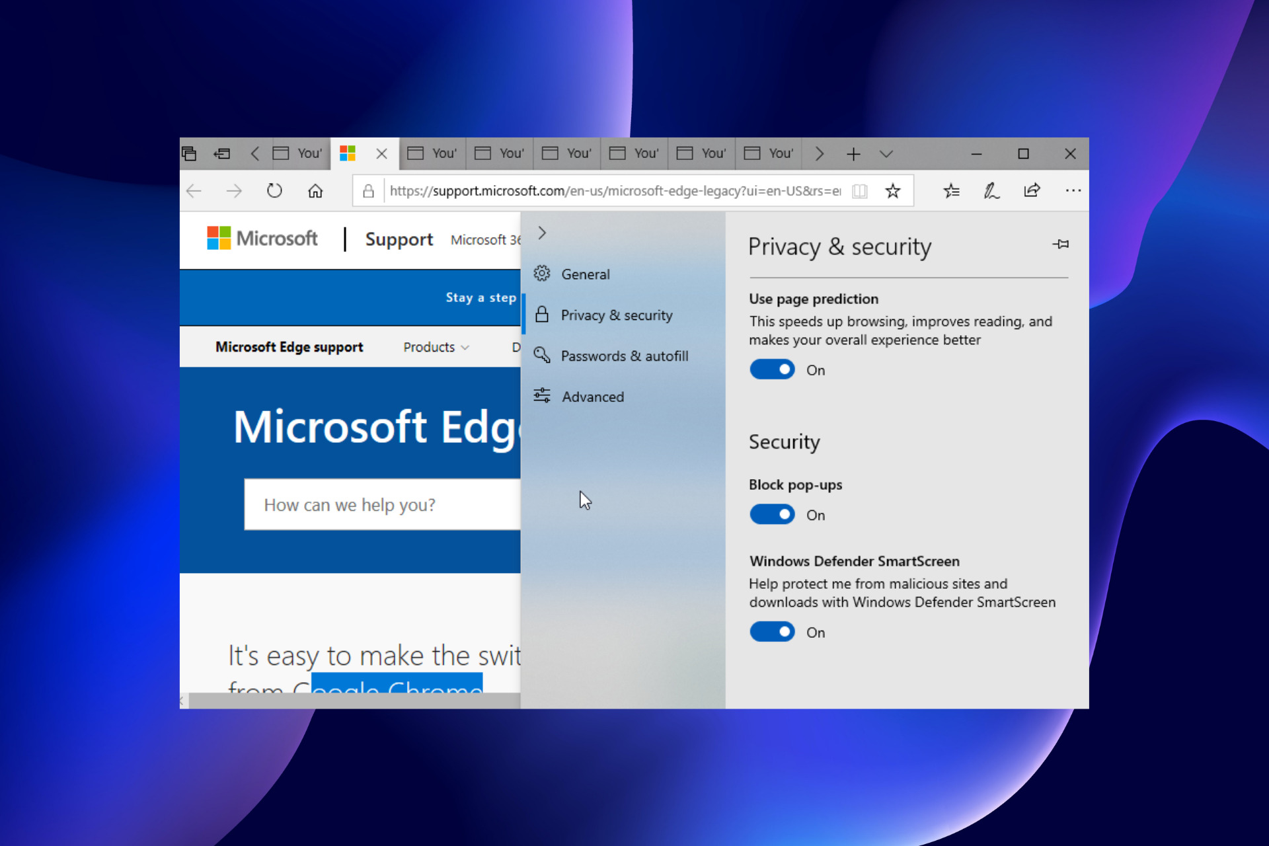Click Microsoft Edge support link
The image size is (1269, 846).
(x=289, y=347)
